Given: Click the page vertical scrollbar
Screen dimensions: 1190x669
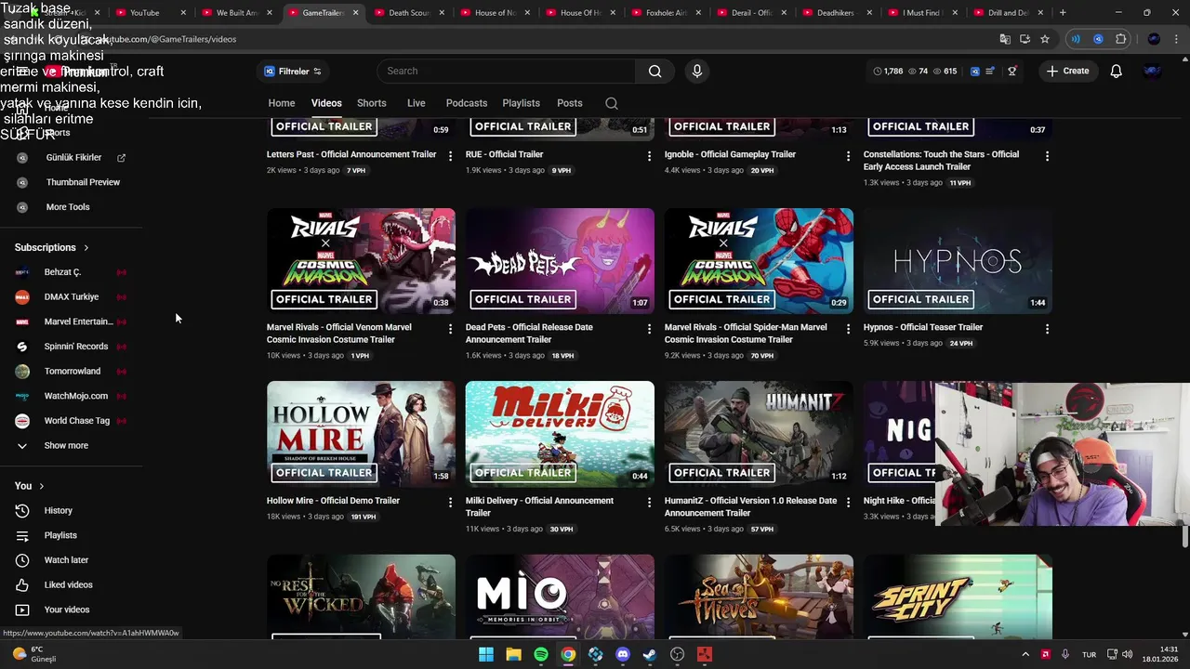Looking at the screenshot, I should [1184, 536].
